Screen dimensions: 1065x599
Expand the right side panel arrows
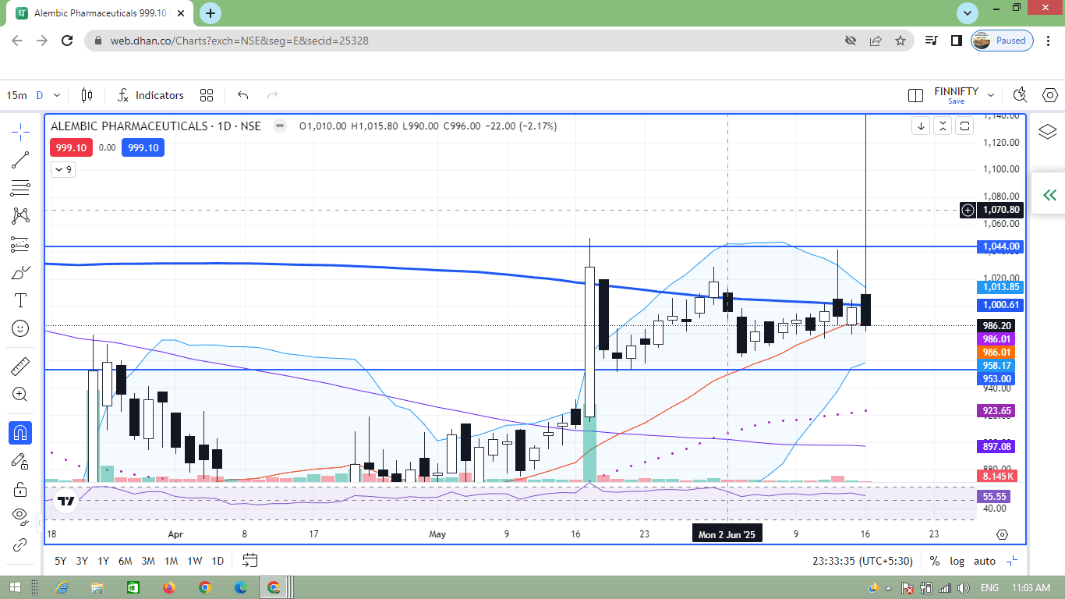pyautogui.click(x=1049, y=195)
